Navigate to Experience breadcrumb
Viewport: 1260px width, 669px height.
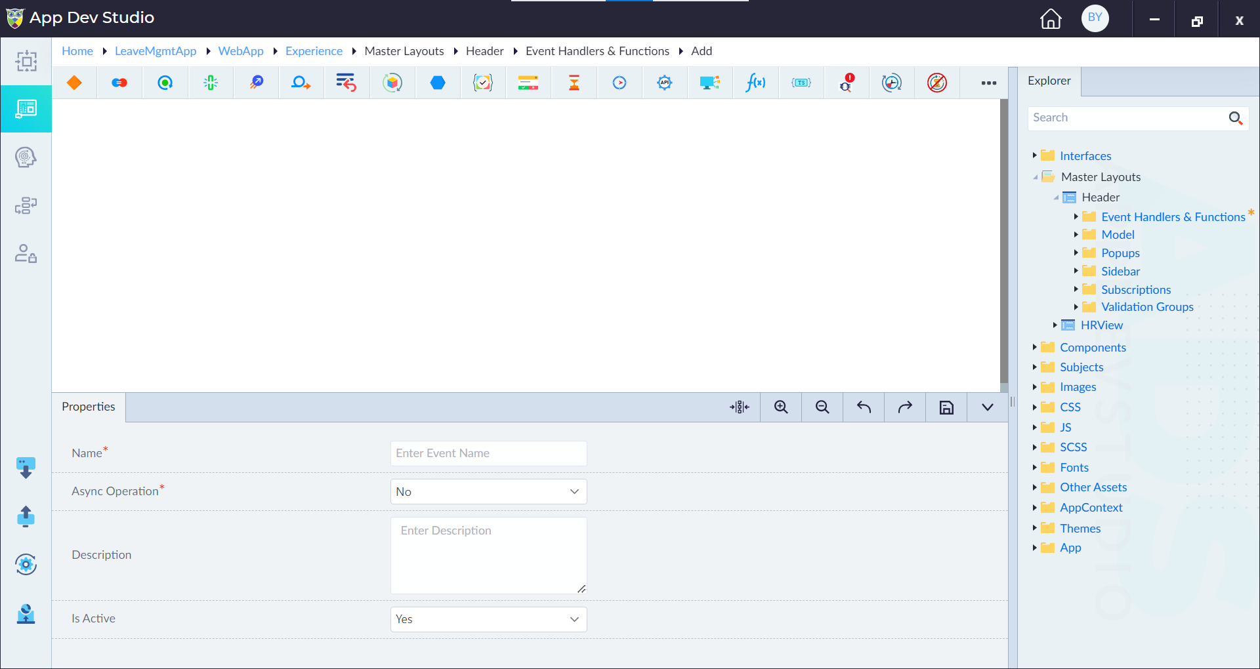click(x=314, y=51)
